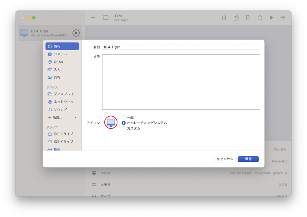This screenshot has width=307, height=217.
Task: Toggle the sidebar icon in toolbar
Action: [106, 18]
